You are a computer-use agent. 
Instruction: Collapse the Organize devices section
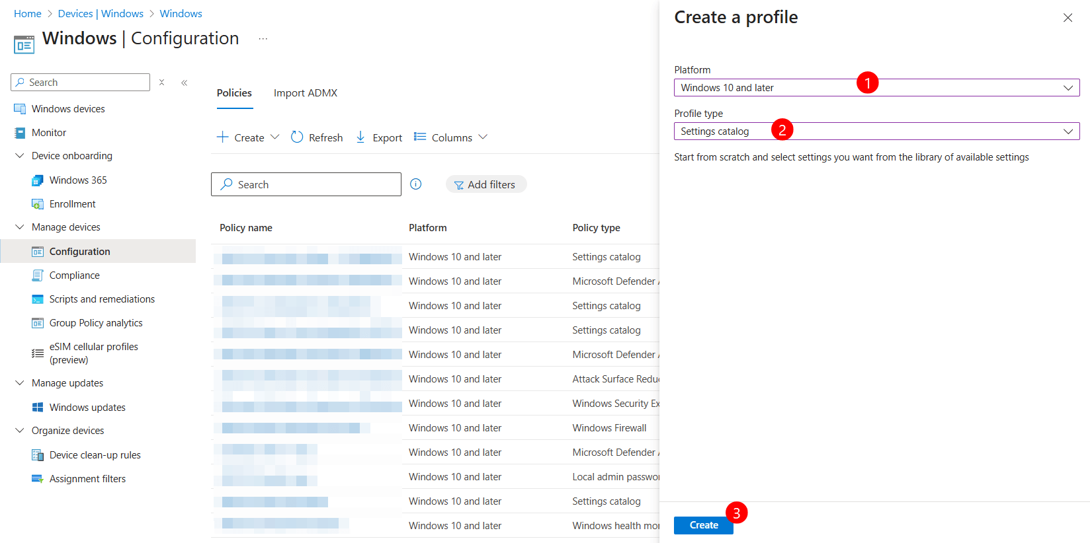coord(20,431)
